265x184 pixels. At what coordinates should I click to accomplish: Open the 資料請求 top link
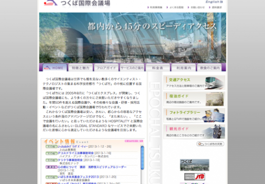[215, 7]
